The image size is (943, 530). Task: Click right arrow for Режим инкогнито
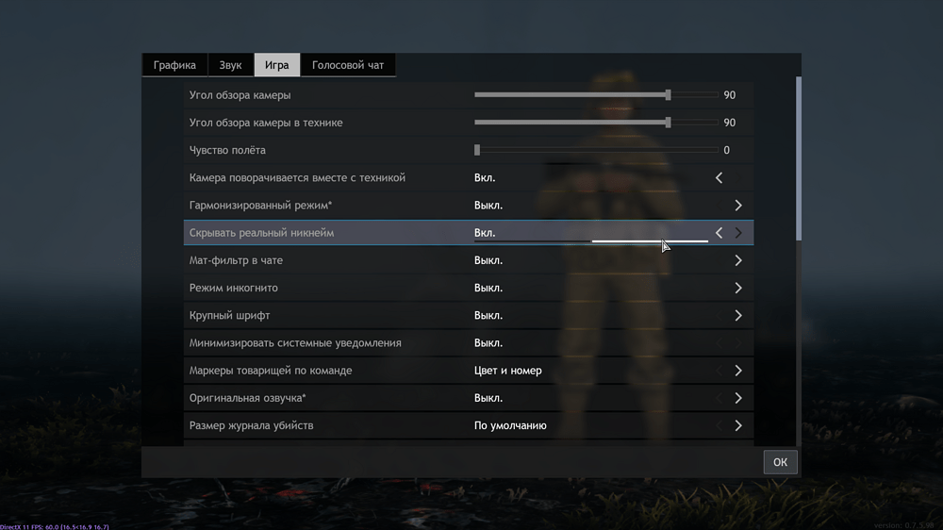coord(738,289)
